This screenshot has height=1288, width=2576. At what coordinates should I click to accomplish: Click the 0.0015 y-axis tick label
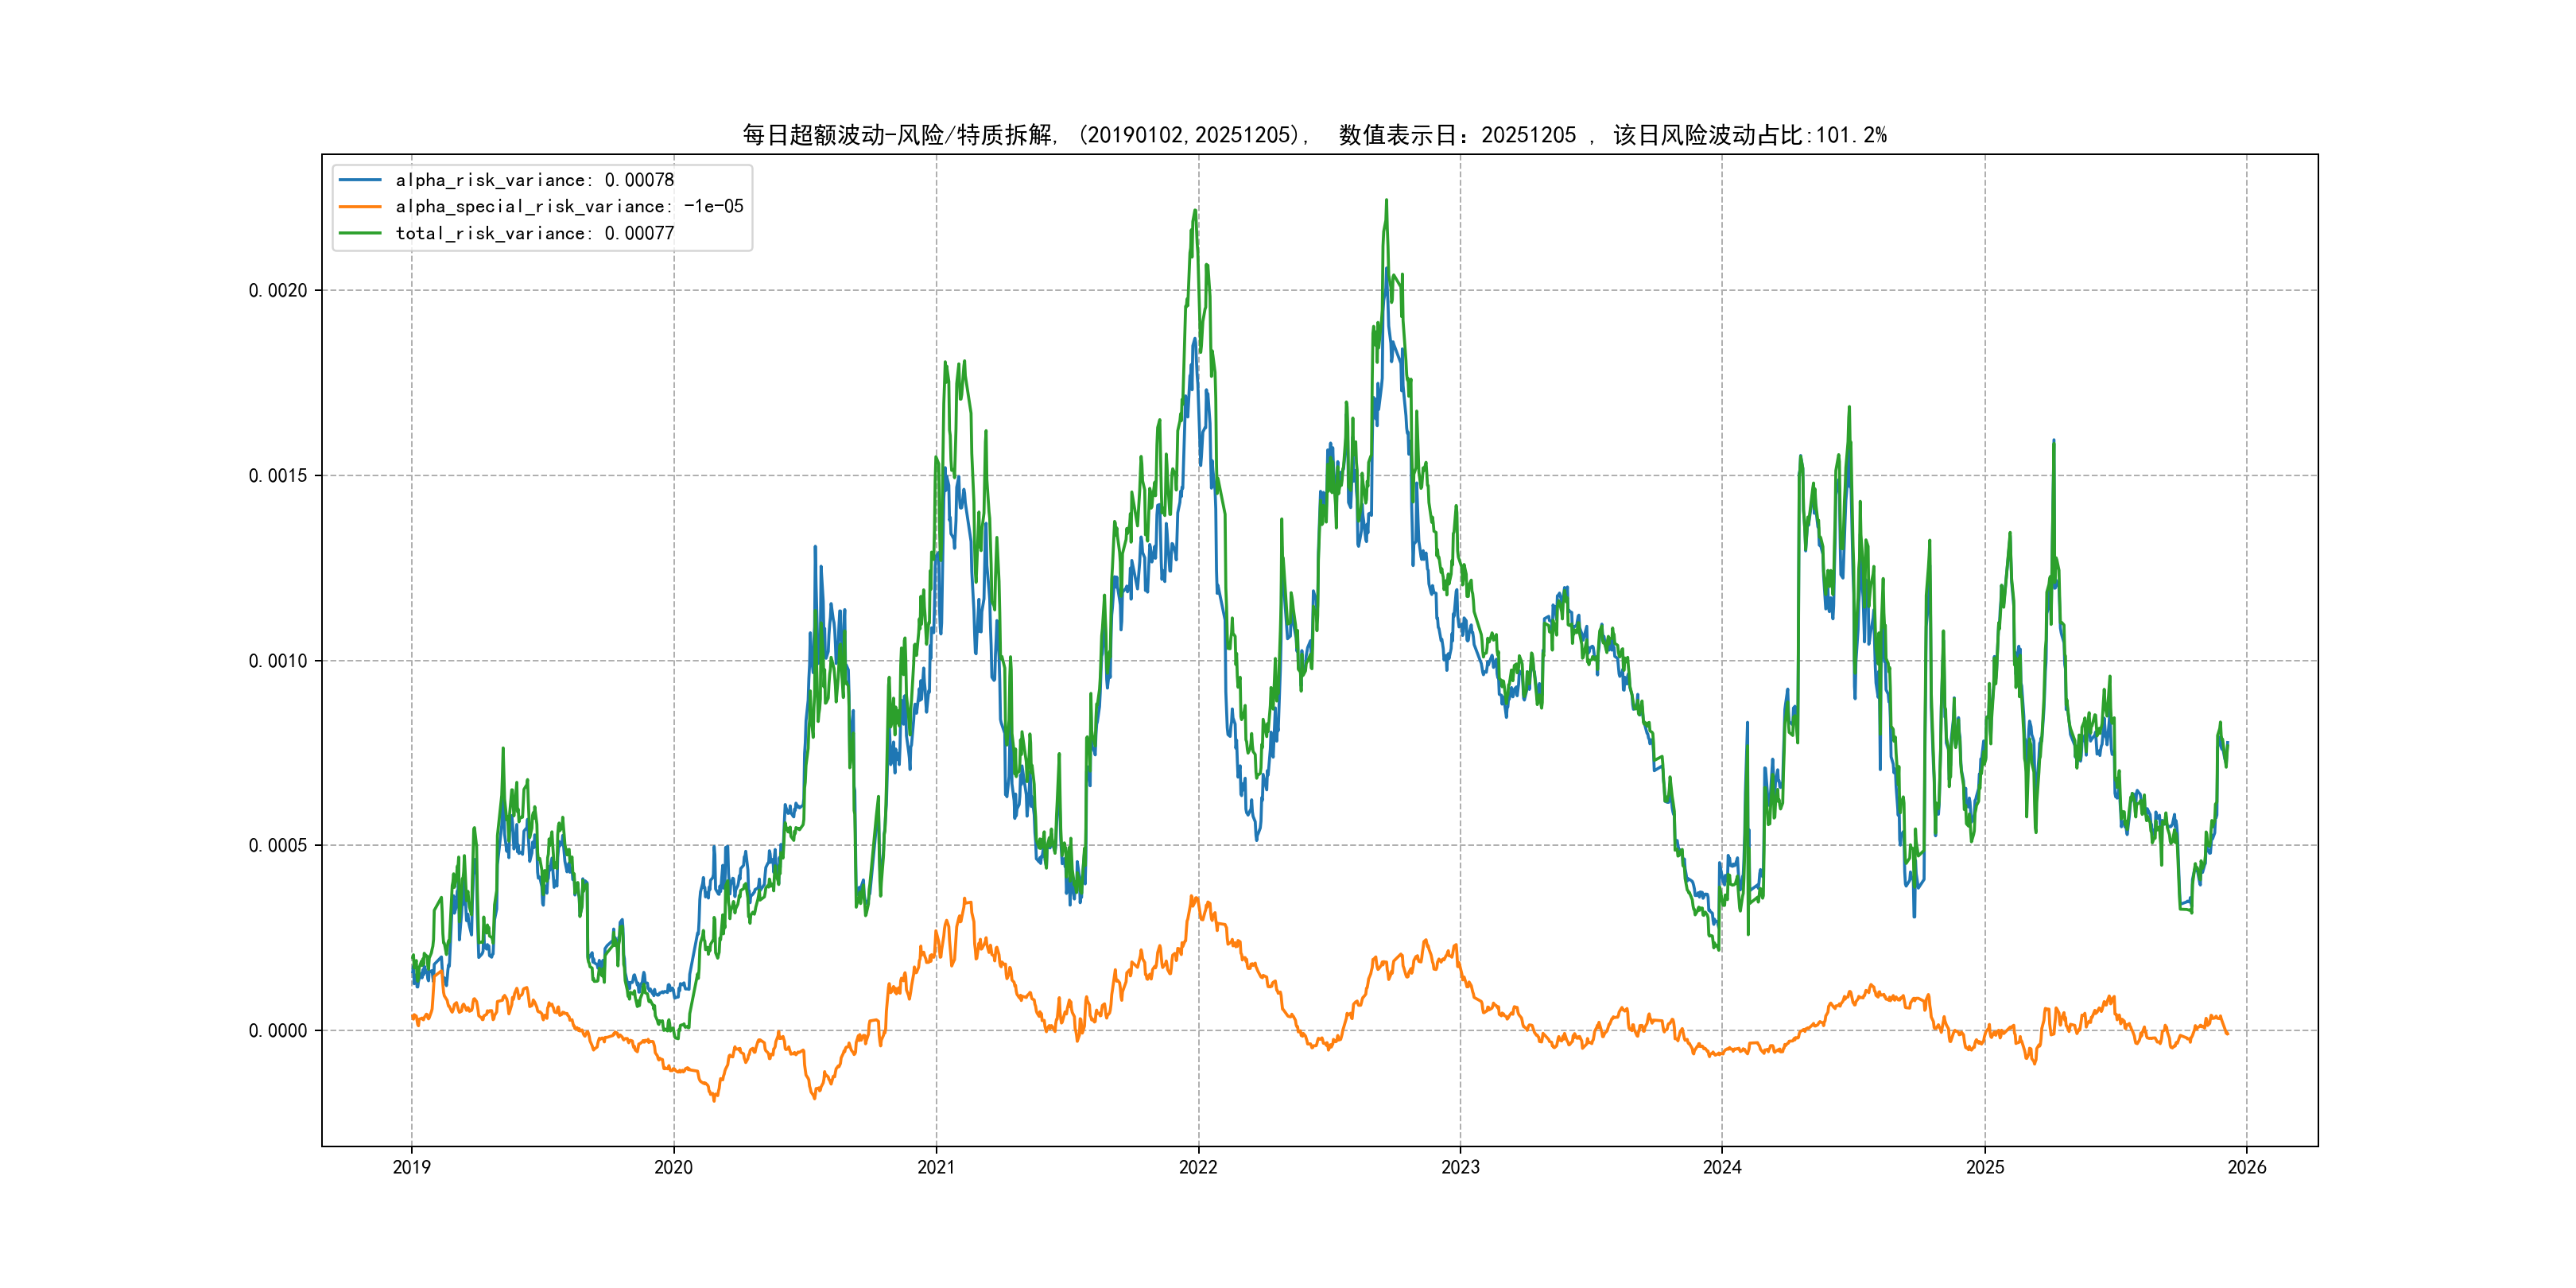278,476
